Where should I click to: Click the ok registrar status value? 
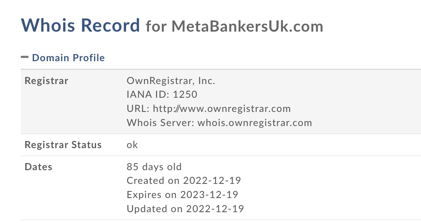pos(132,145)
